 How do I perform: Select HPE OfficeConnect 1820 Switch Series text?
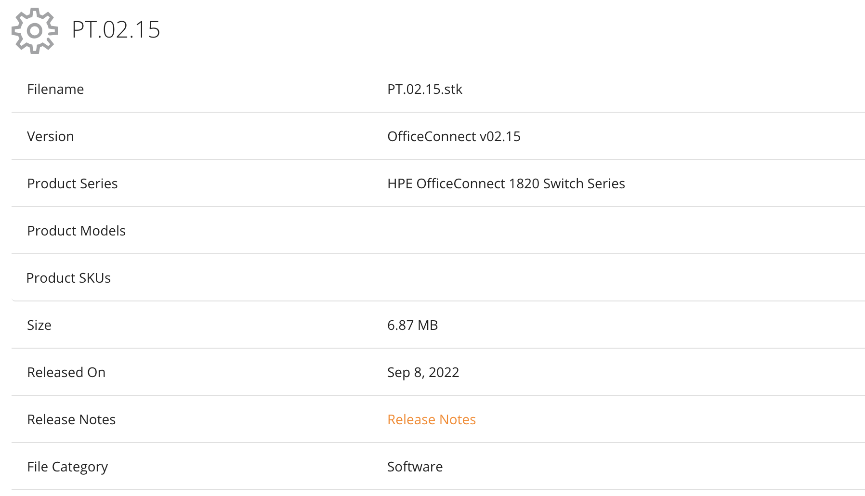pyautogui.click(x=506, y=183)
